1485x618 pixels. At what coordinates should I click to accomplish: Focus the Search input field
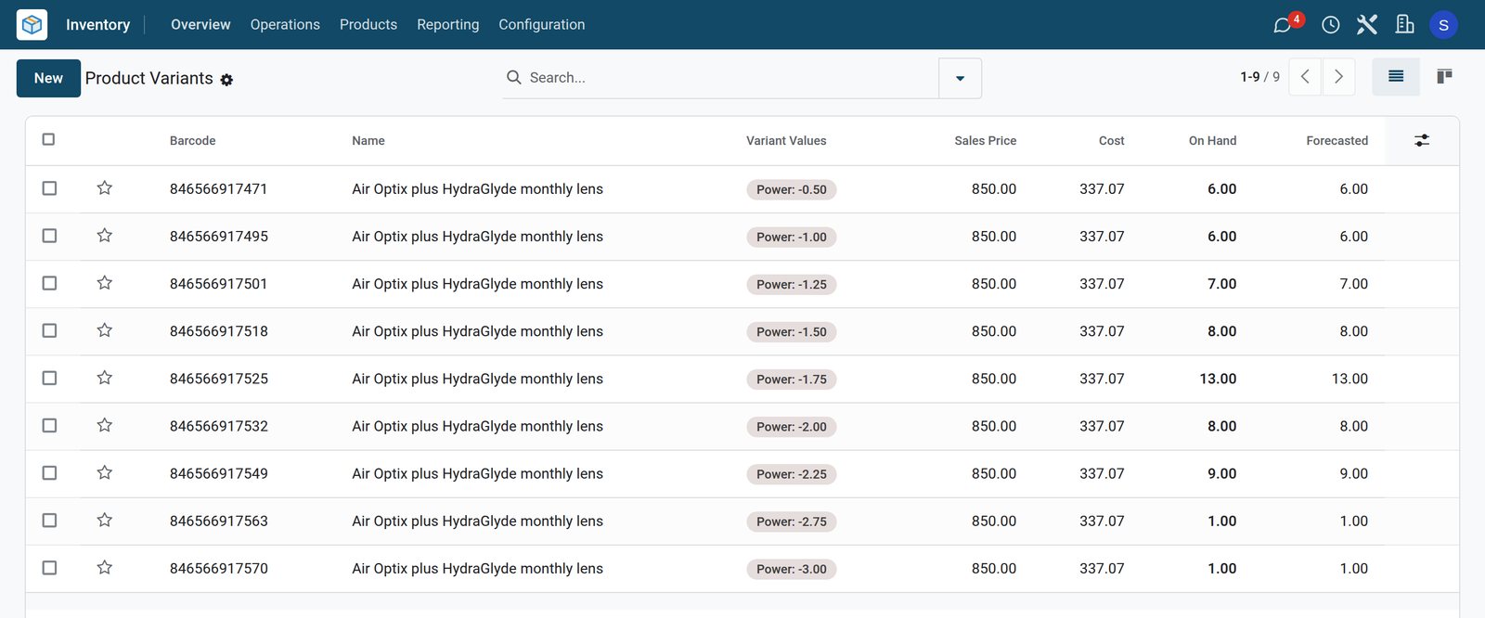click(x=729, y=78)
